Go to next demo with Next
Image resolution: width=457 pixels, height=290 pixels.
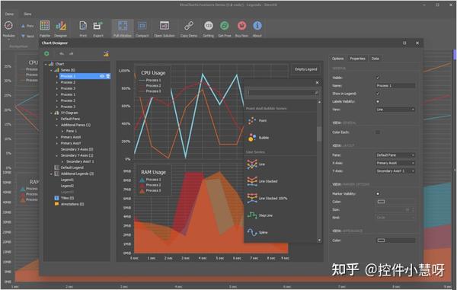(27, 37)
